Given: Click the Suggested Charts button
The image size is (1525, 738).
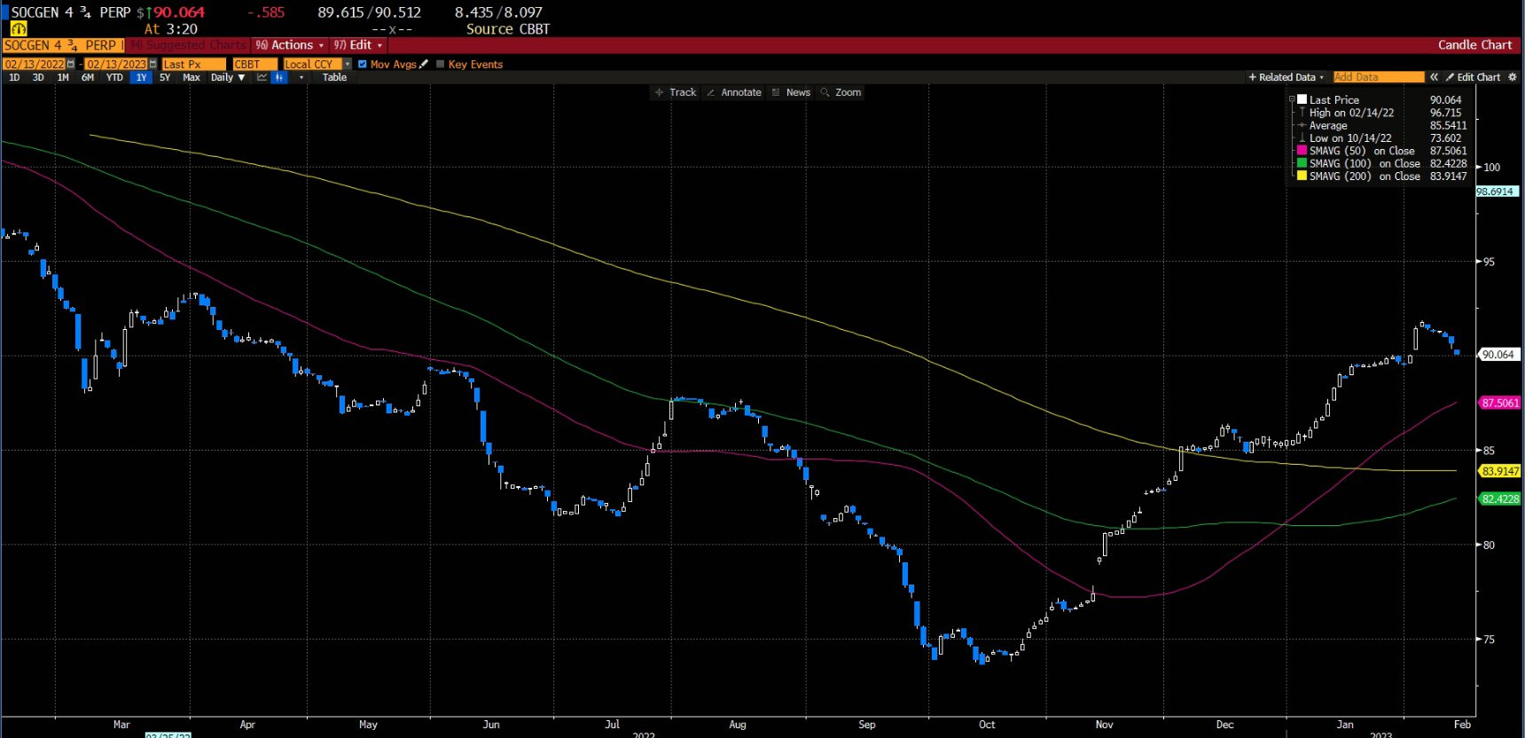Looking at the screenshot, I should (188, 45).
